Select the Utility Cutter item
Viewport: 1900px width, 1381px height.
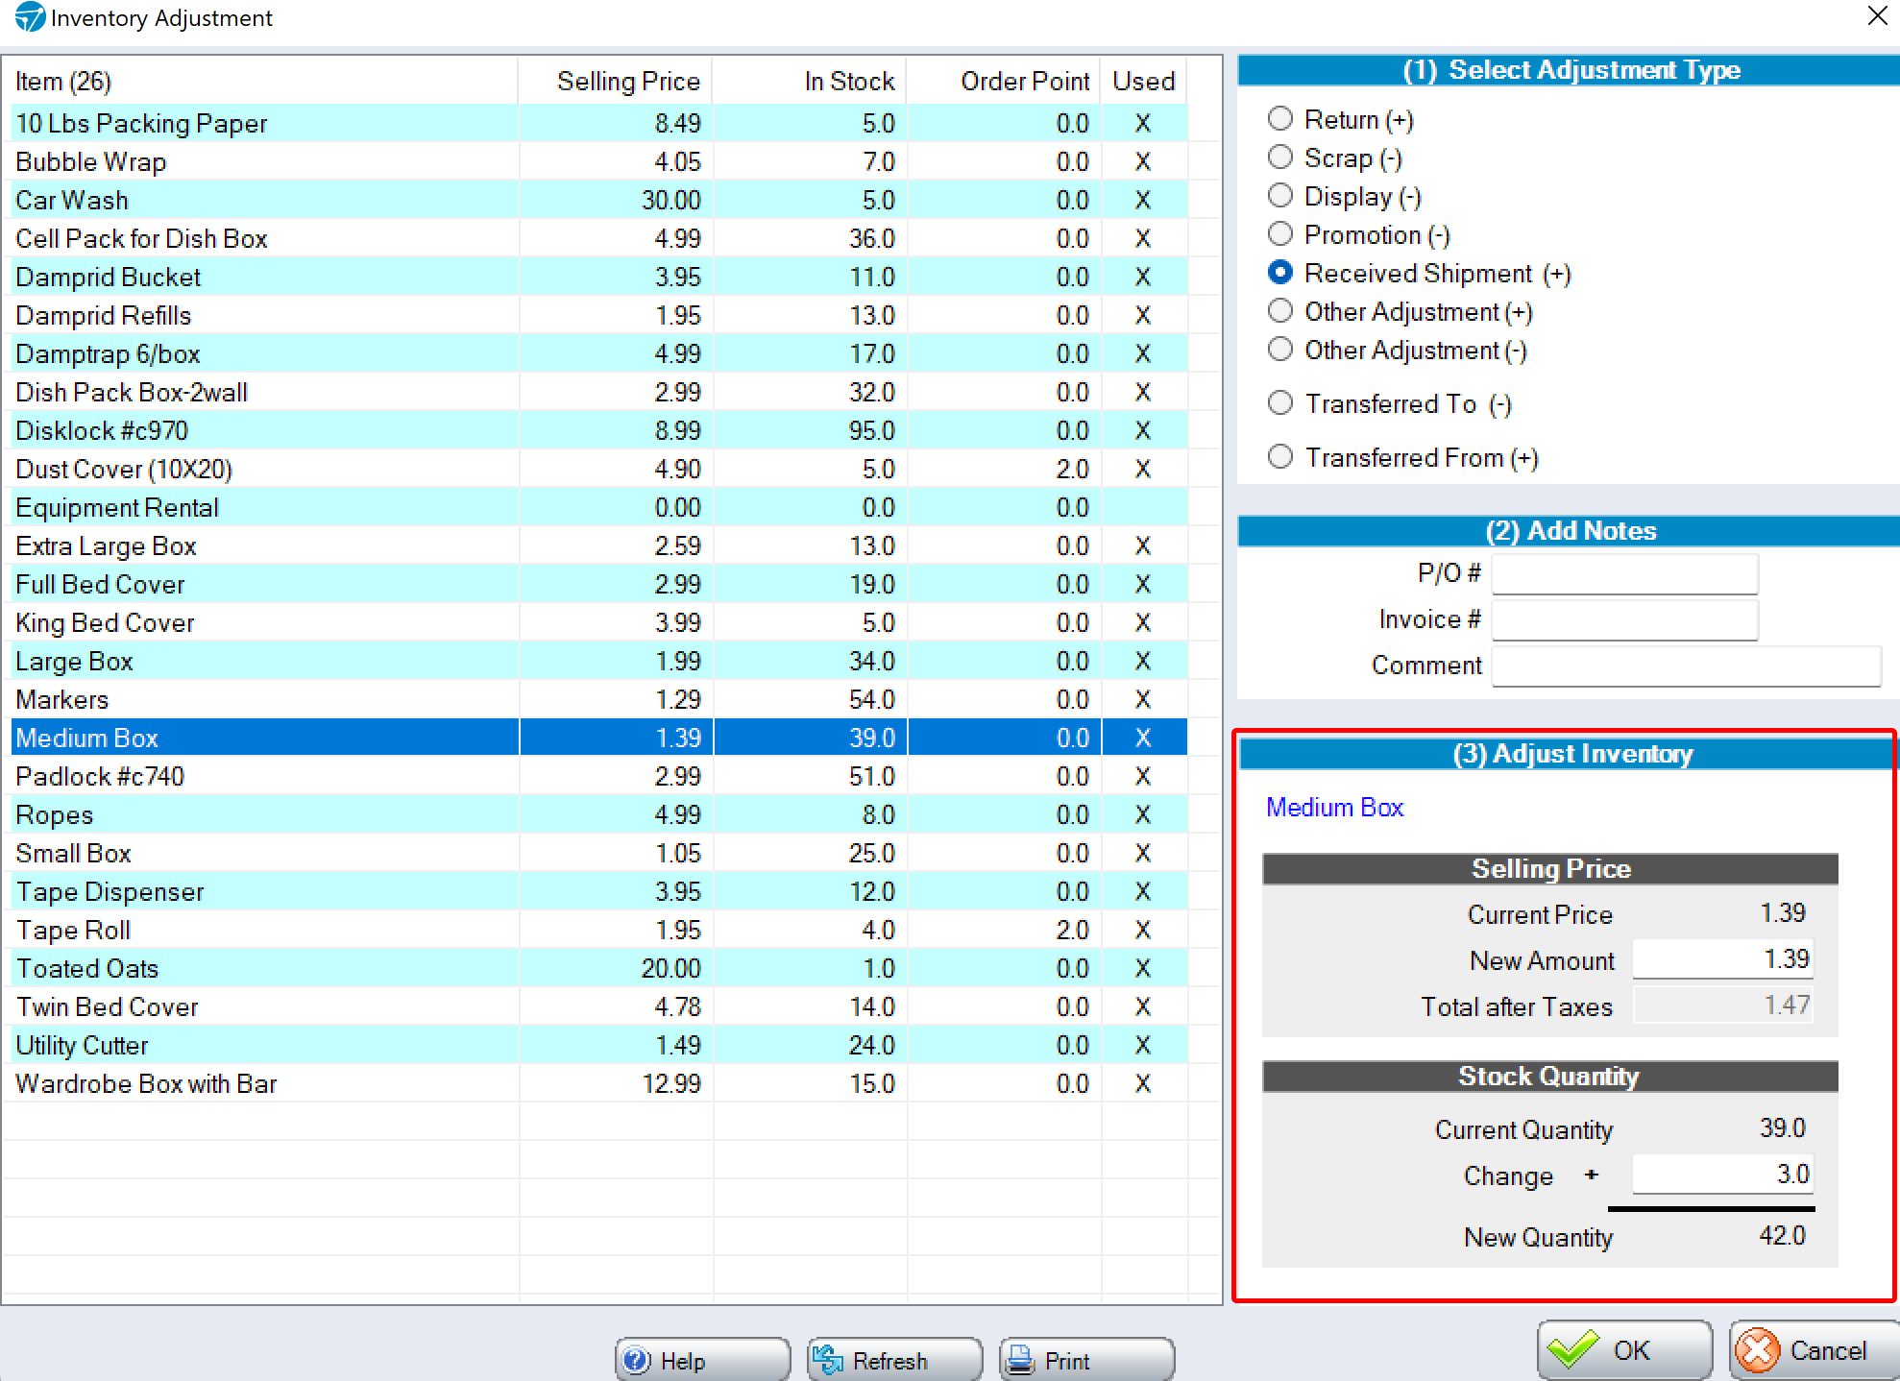coord(599,1045)
